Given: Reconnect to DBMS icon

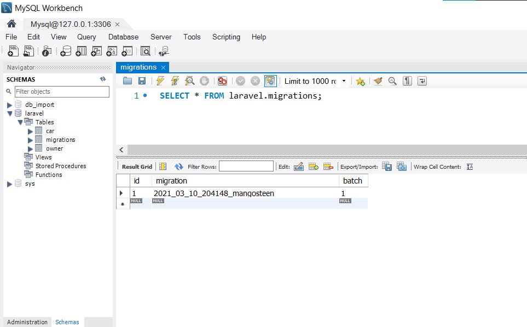Looking at the screenshot, I should pos(164,51).
